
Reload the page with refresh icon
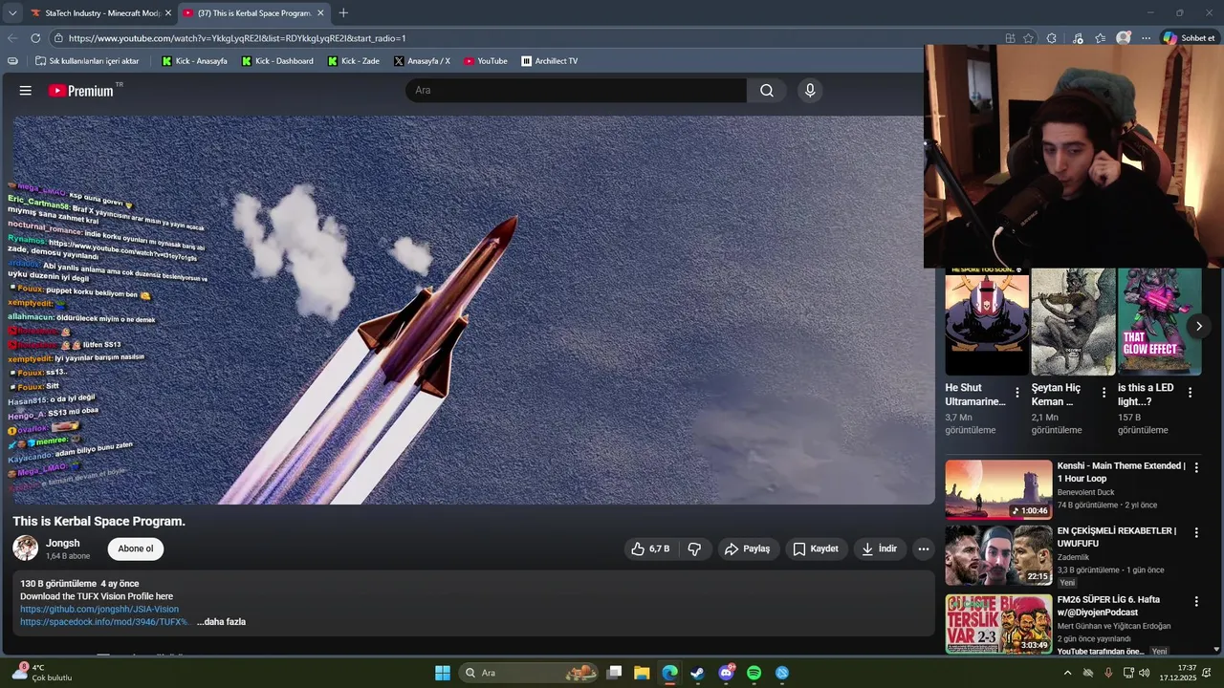tap(35, 38)
